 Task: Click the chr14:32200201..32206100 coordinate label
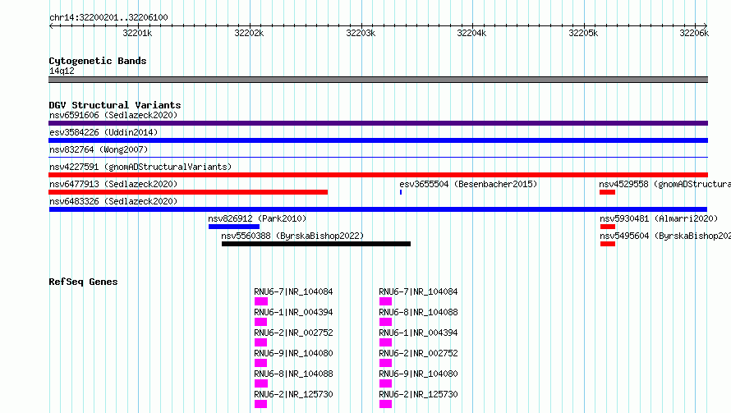click(x=108, y=17)
